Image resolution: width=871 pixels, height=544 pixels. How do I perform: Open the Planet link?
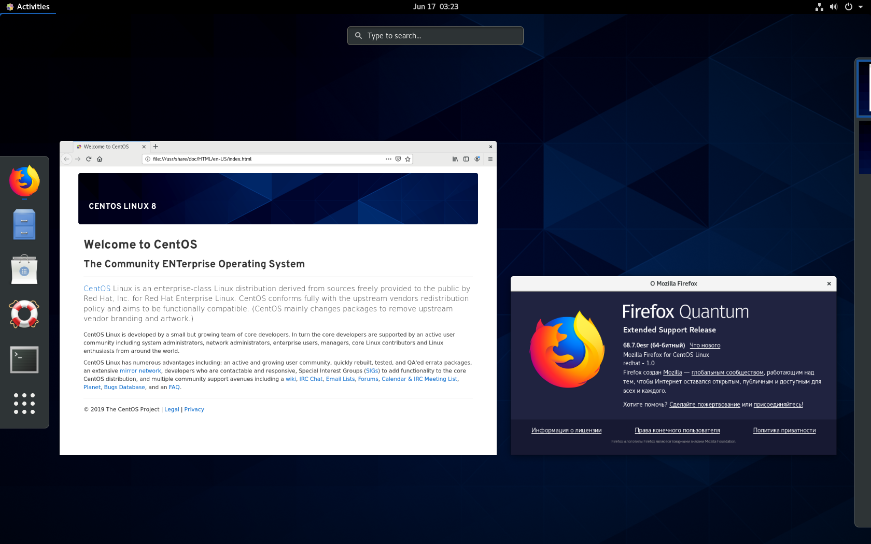tap(92, 388)
